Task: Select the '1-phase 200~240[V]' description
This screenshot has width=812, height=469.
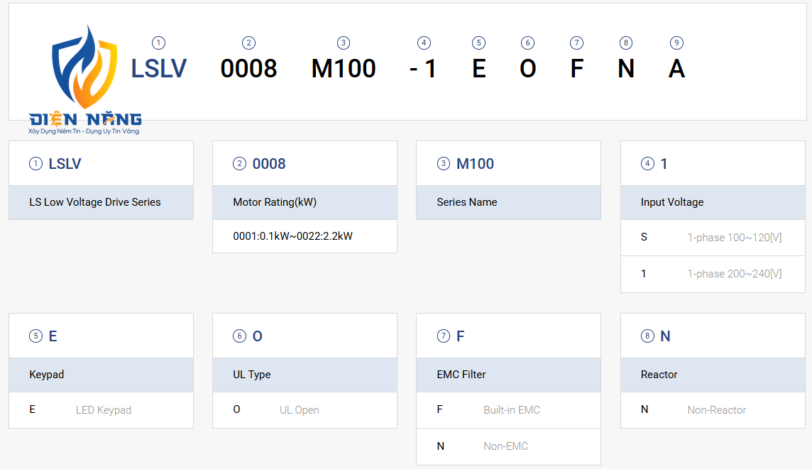Action: [735, 274]
